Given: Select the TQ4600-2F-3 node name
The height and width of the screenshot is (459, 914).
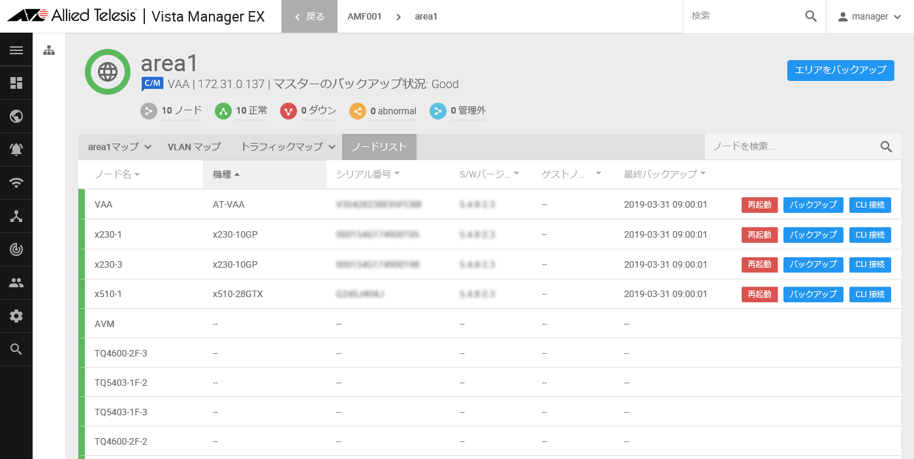Looking at the screenshot, I should click(x=121, y=353).
